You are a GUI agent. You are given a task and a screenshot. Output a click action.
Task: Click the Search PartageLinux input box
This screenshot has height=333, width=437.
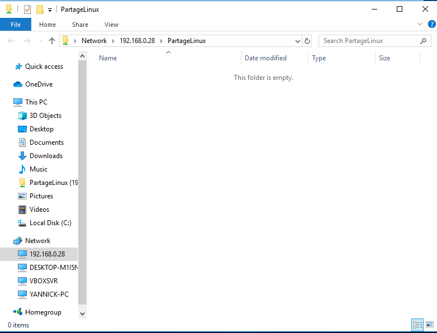[369, 41]
